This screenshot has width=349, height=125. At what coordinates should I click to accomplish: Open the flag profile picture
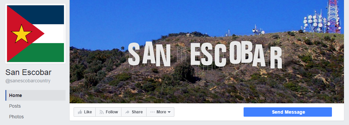point(35,34)
